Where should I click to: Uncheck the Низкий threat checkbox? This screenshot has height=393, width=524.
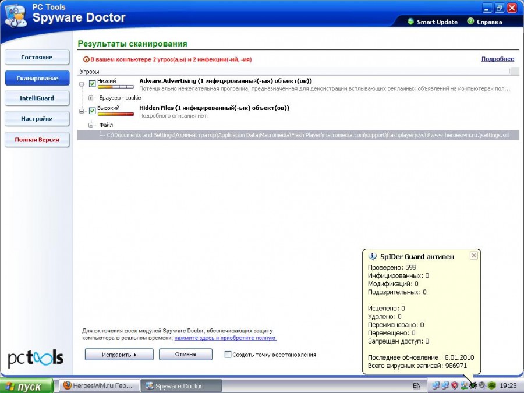(92, 83)
